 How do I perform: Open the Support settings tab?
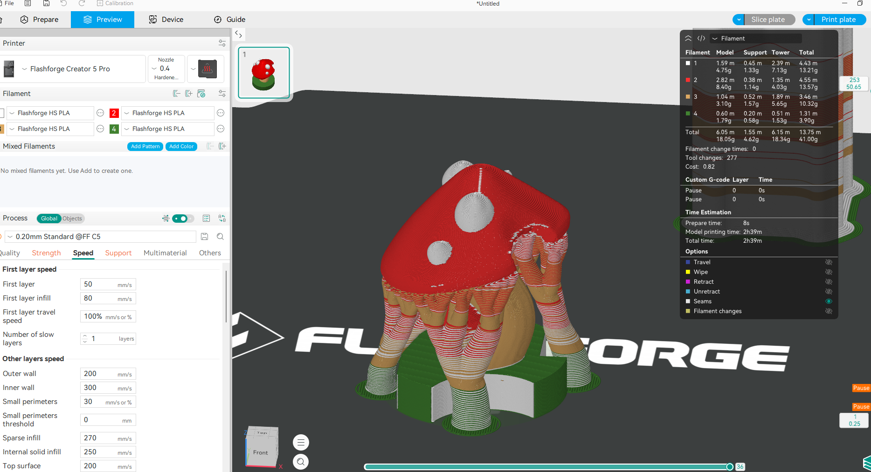pyautogui.click(x=118, y=253)
